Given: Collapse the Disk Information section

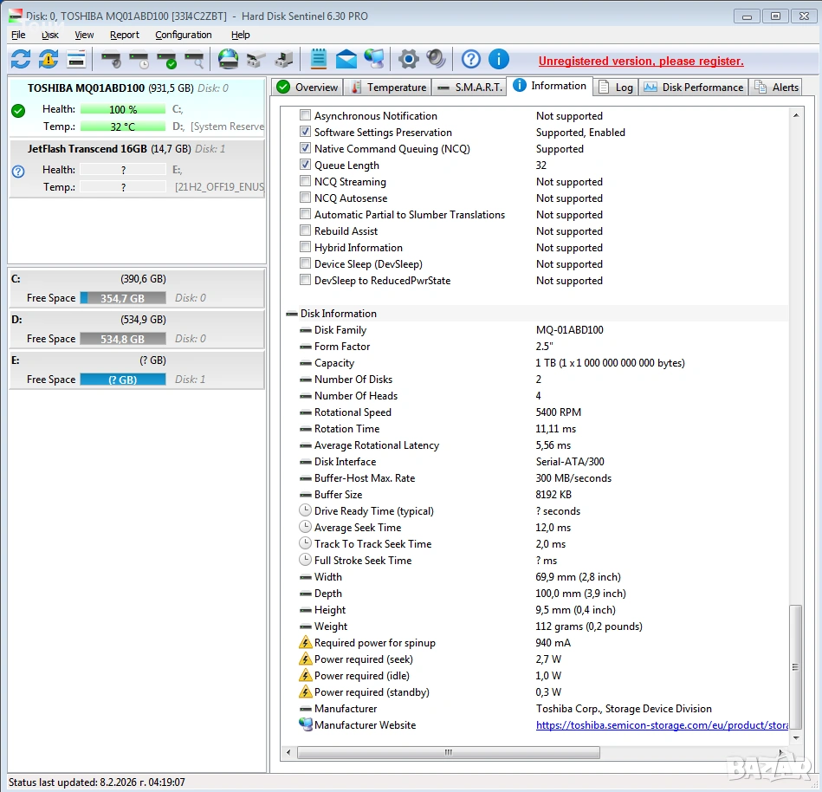Looking at the screenshot, I should [292, 314].
